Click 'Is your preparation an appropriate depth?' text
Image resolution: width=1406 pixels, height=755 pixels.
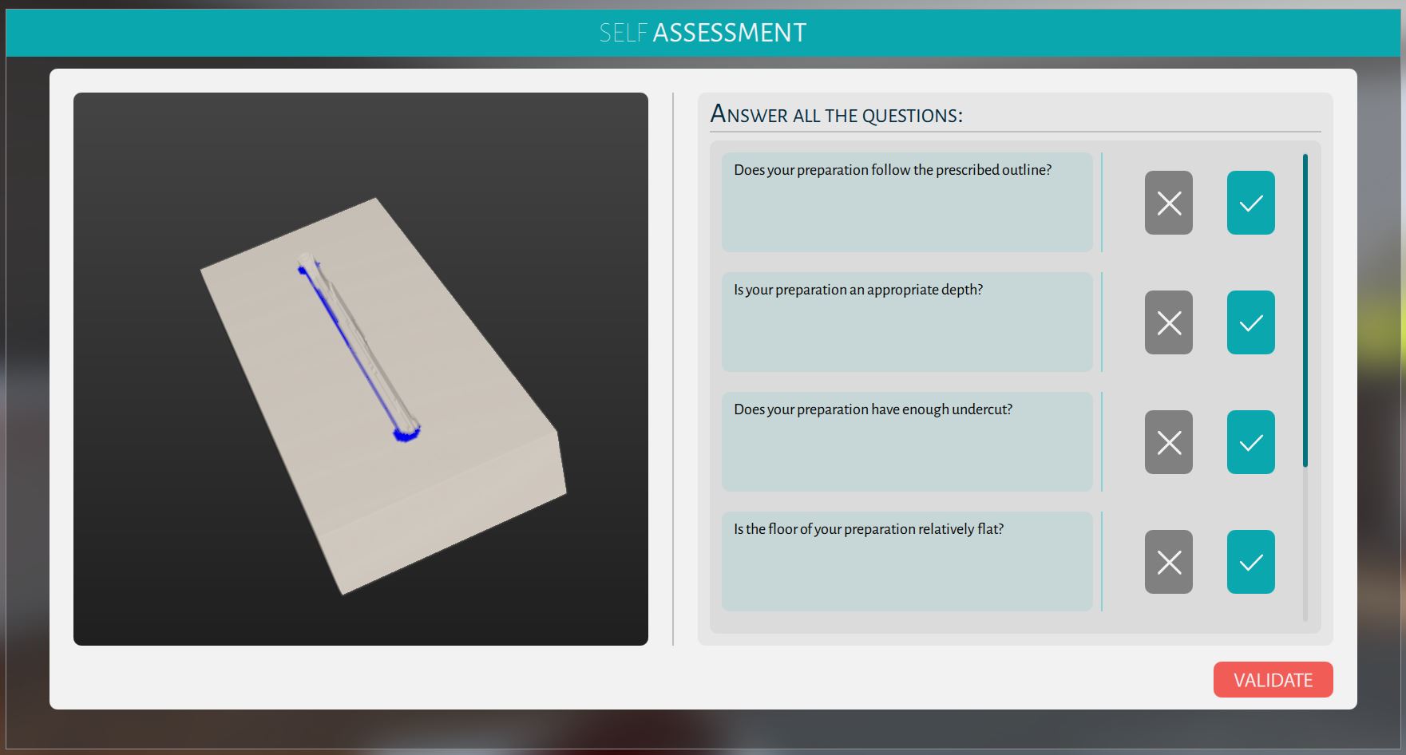click(x=858, y=290)
